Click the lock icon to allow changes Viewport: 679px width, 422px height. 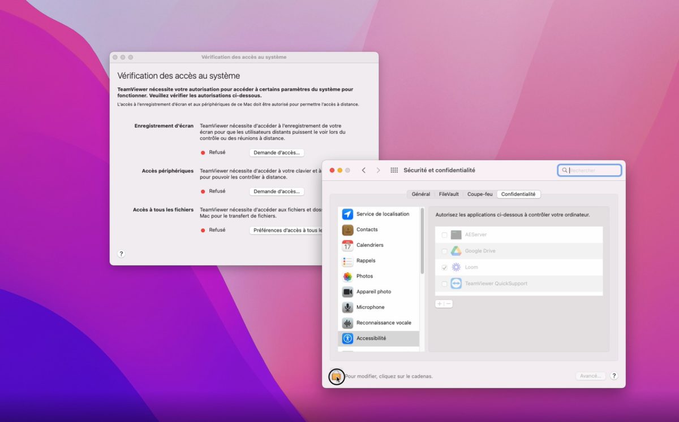tap(336, 376)
